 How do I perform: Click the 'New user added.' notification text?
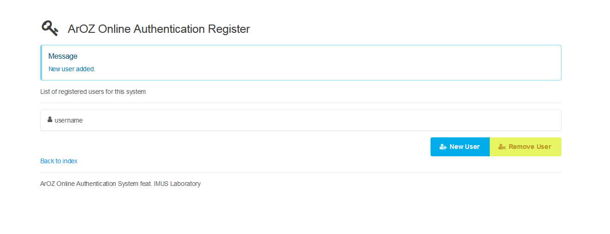click(x=72, y=69)
